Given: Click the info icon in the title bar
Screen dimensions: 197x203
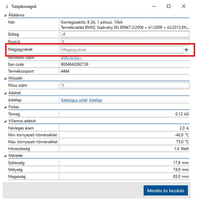Looking at the screenshot, I should [x=7, y=7].
